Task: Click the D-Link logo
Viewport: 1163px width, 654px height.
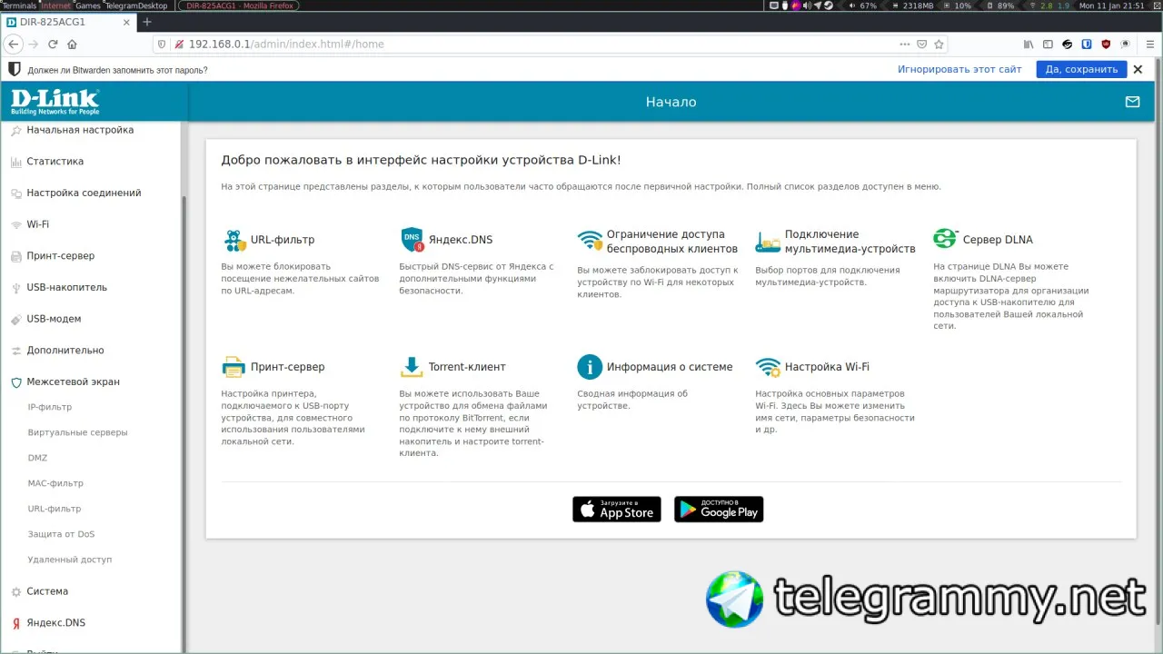Action: coord(55,102)
